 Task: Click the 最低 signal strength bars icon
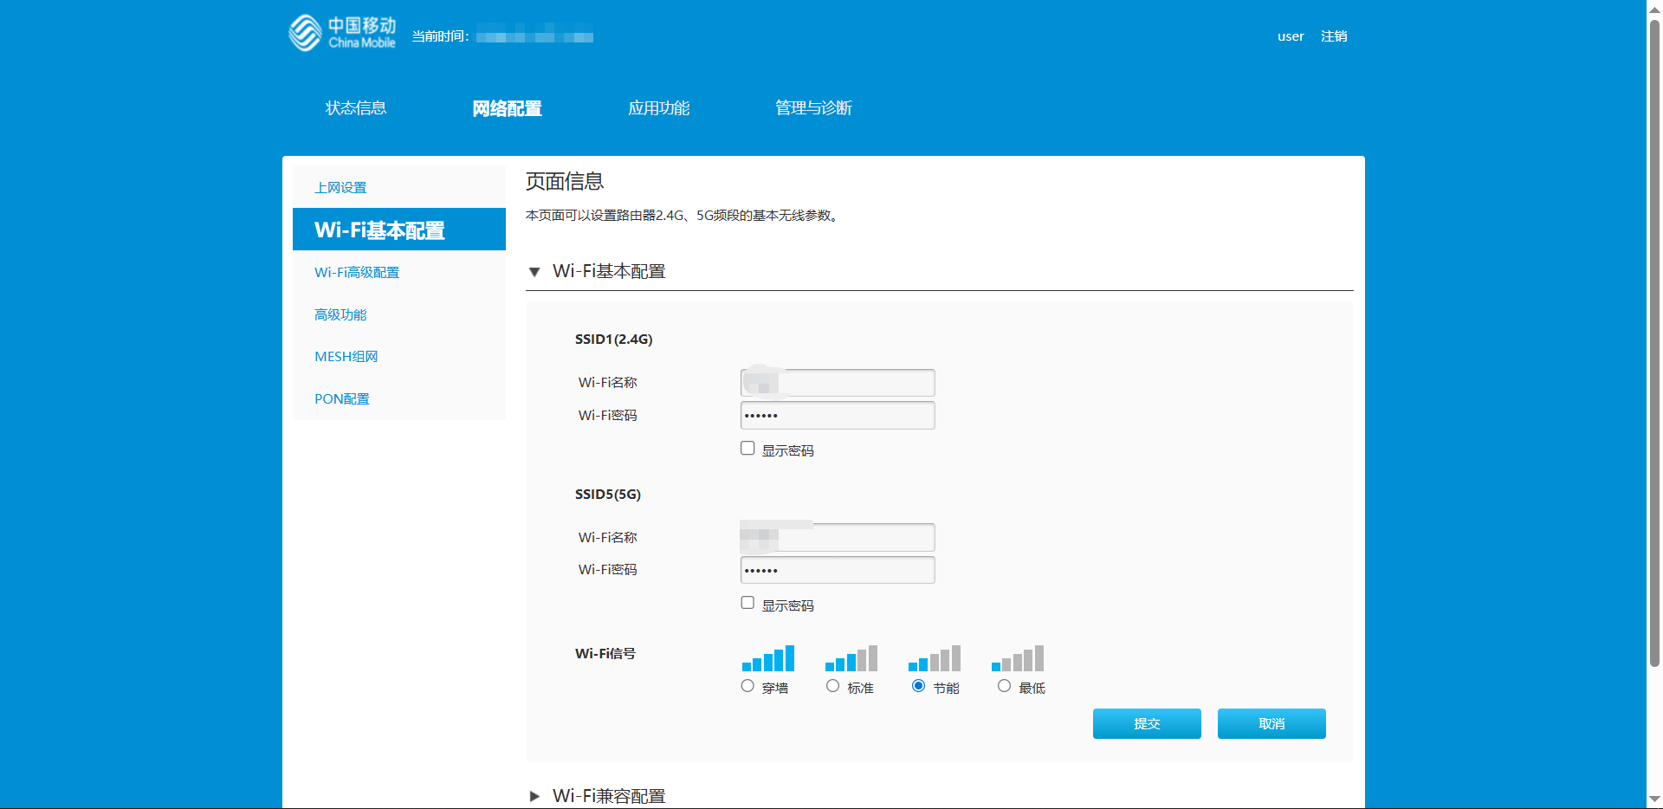[x=1017, y=659]
